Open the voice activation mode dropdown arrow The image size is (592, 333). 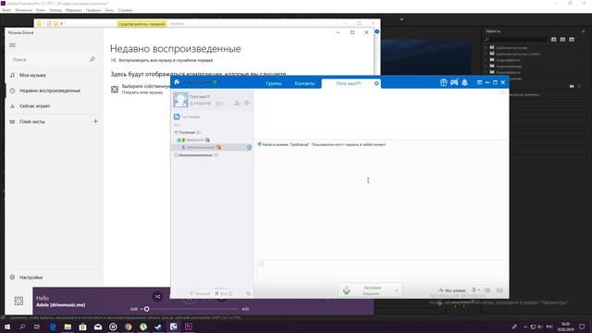pos(397,290)
